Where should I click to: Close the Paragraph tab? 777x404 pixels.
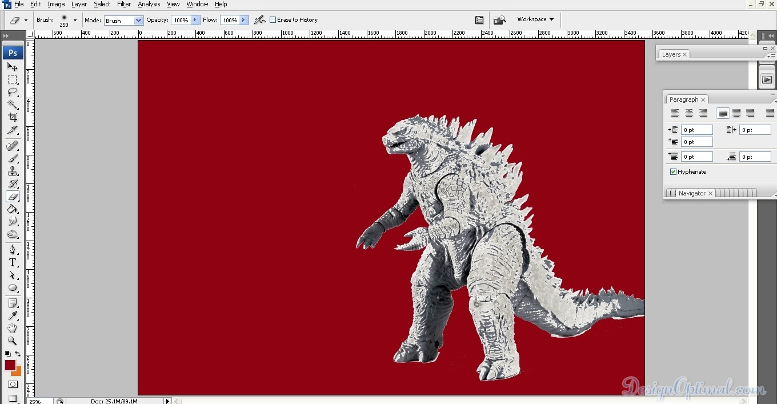click(x=703, y=99)
